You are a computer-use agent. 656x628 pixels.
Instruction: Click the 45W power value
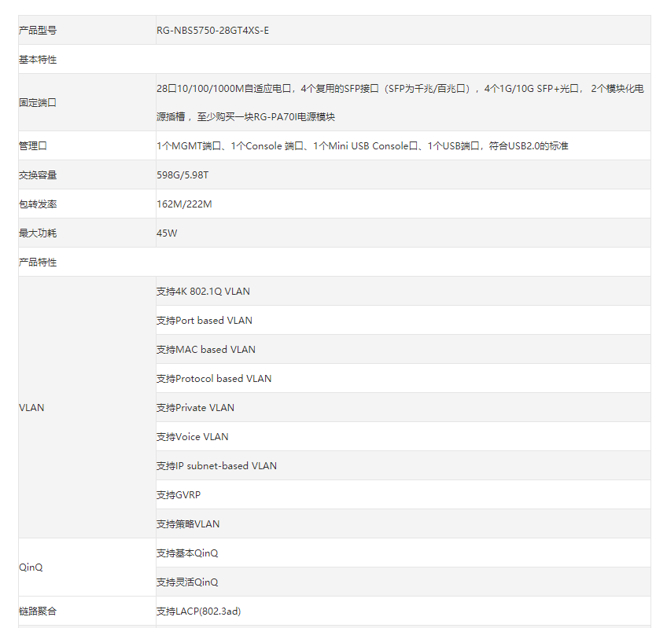pyautogui.click(x=167, y=233)
